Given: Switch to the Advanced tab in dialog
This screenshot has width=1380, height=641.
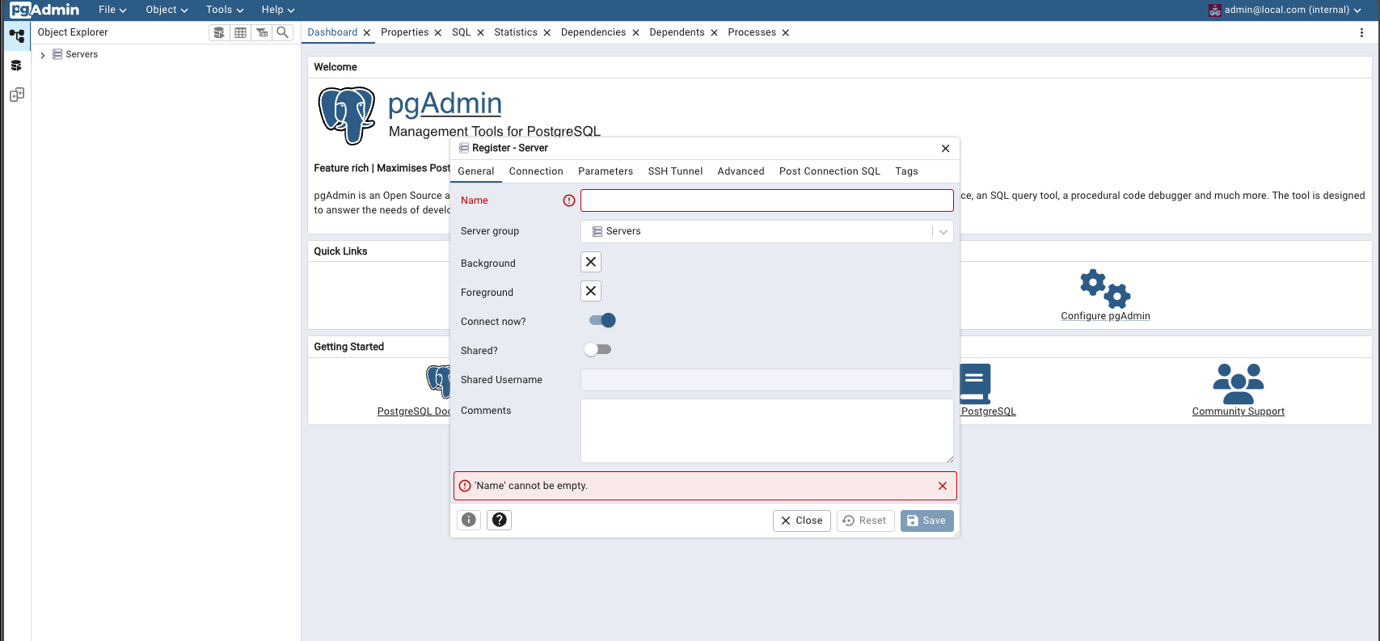Looking at the screenshot, I should 741,171.
